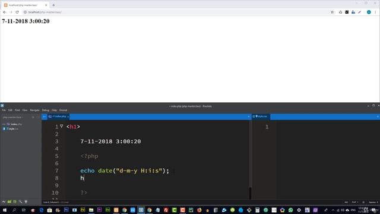The image size is (380, 214).
Task: Open the Windows Start menu
Action: pos(5,210)
